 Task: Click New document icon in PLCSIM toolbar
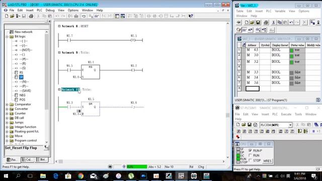click(238, 125)
